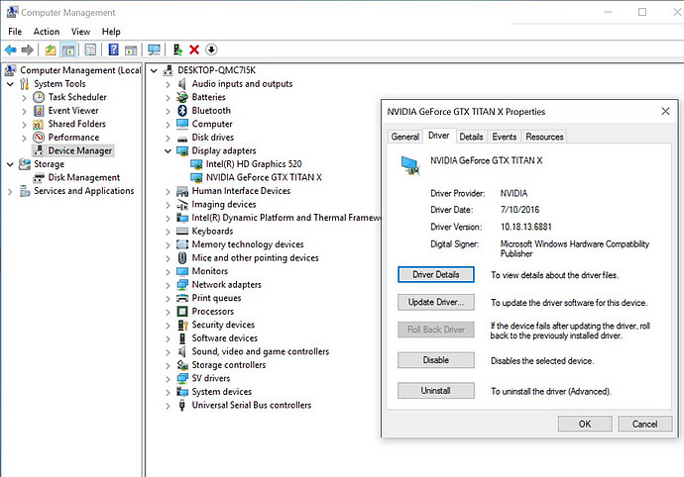This screenshot has height=477, width=684.
Task: Click the Task Scheduler clock icon
Action: click(x=39, y=97)
